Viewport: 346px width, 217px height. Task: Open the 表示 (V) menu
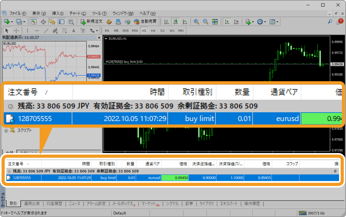[39, 13]
